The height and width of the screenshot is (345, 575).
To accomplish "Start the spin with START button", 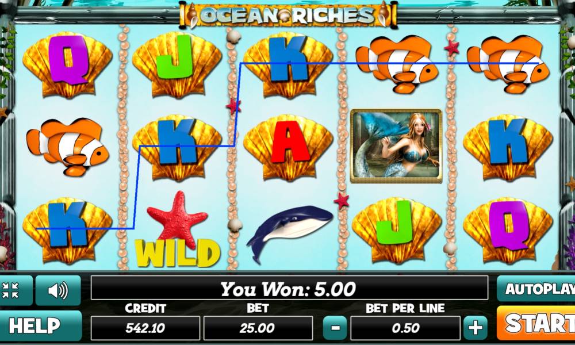I will [536, 323].
